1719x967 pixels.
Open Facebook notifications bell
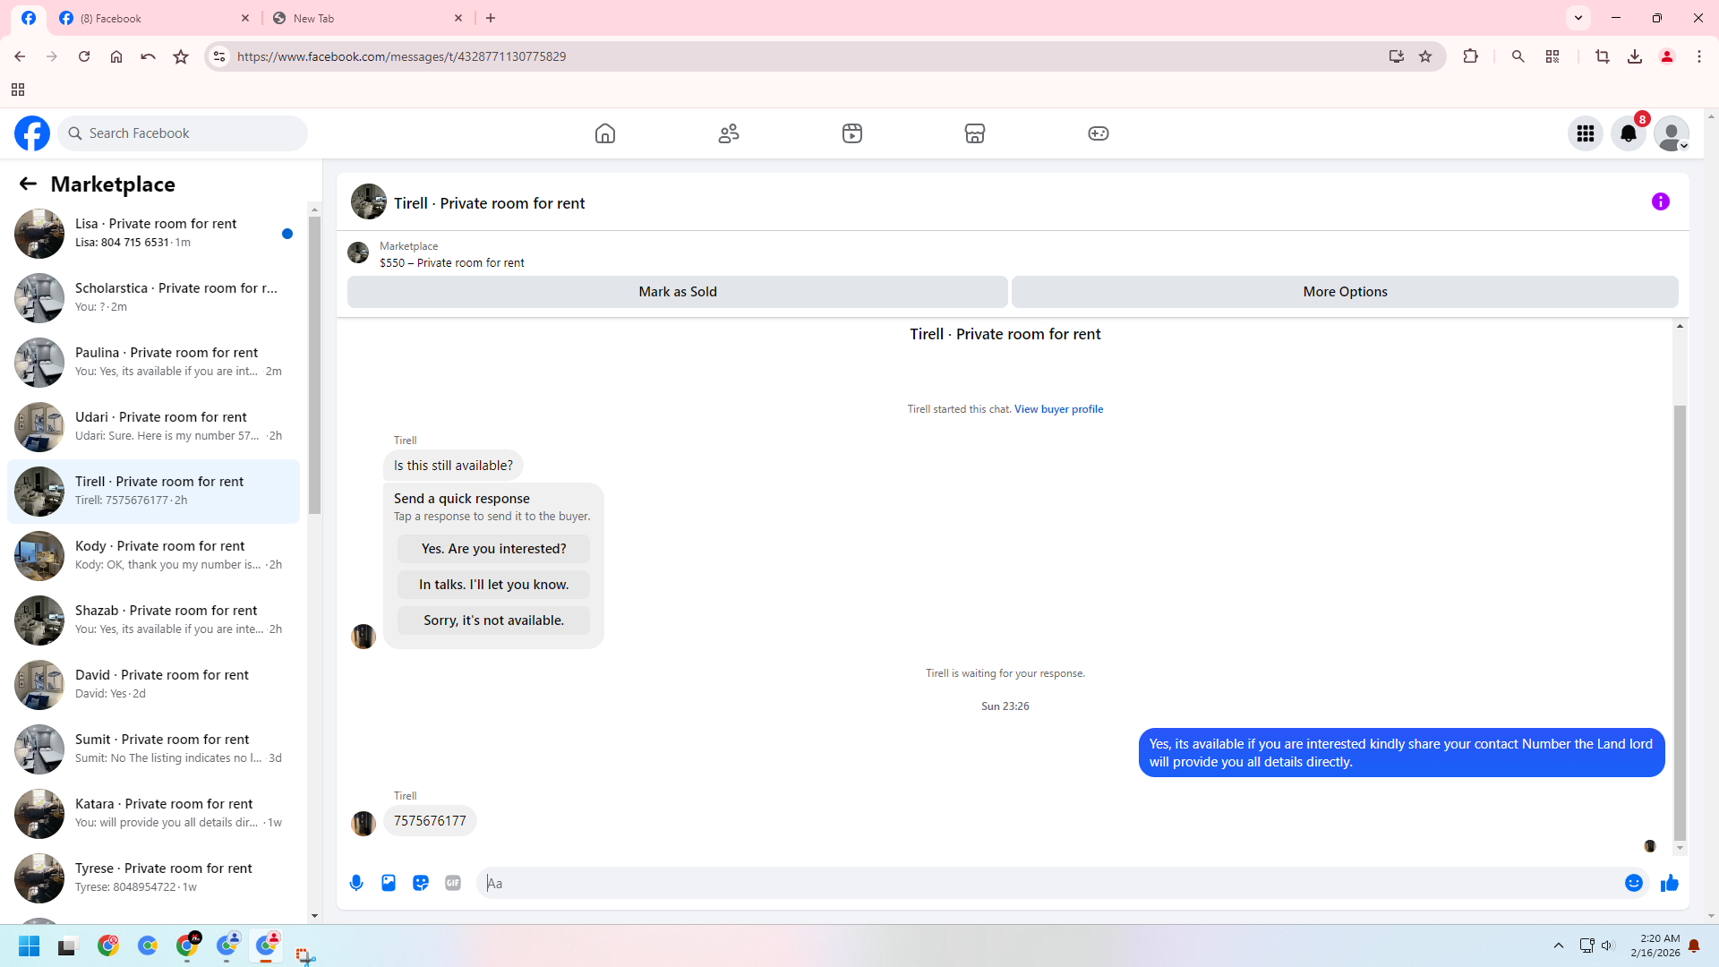click(1629, 133)
